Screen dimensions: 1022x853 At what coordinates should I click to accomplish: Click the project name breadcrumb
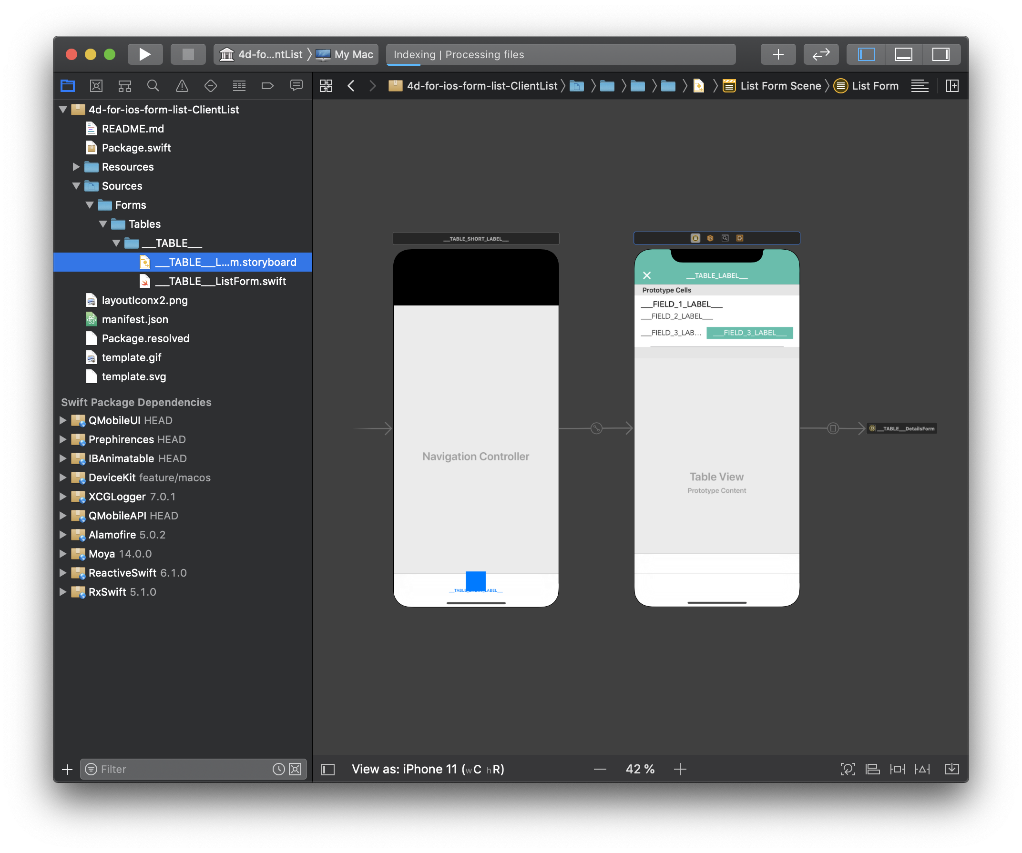(472, 86)
